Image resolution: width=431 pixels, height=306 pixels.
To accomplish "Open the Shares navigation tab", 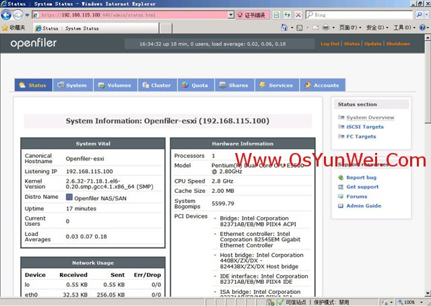I will click(234, 85).
